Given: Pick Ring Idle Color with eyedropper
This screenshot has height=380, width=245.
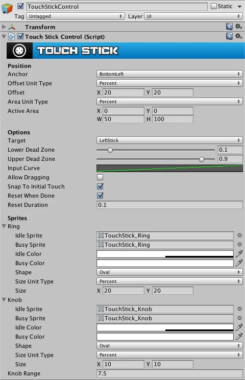Looking at the screenshot, I should [239, 254].
